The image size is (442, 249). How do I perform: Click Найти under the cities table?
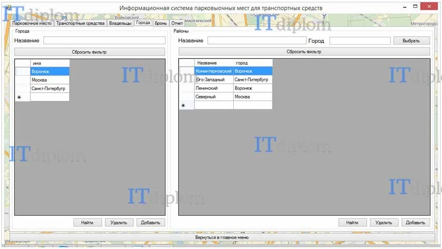pos(87,223)
